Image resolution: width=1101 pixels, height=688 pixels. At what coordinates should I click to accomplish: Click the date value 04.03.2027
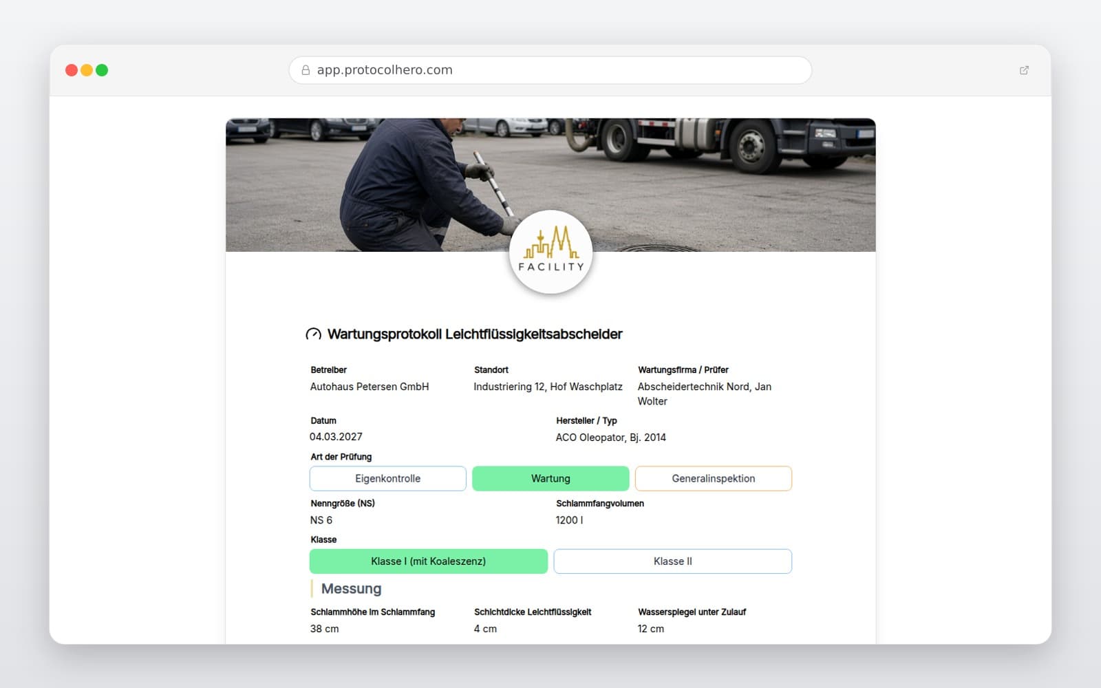click(336, 437)
